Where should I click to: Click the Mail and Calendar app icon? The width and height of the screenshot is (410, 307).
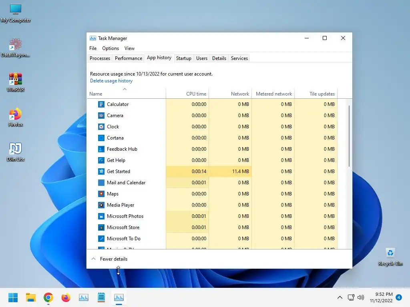tap(101, 183)
